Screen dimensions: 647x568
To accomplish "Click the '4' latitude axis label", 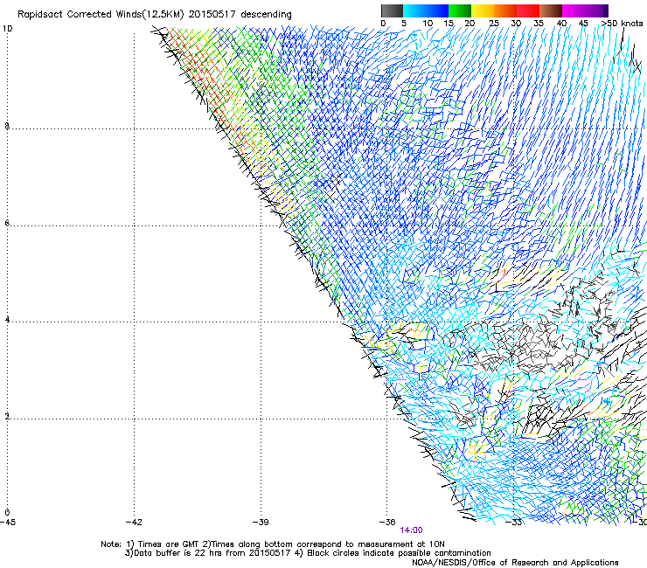I will 7,320.
